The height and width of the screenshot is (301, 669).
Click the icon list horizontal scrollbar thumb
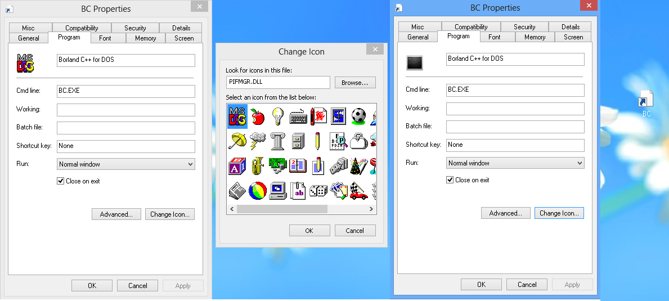282,209
